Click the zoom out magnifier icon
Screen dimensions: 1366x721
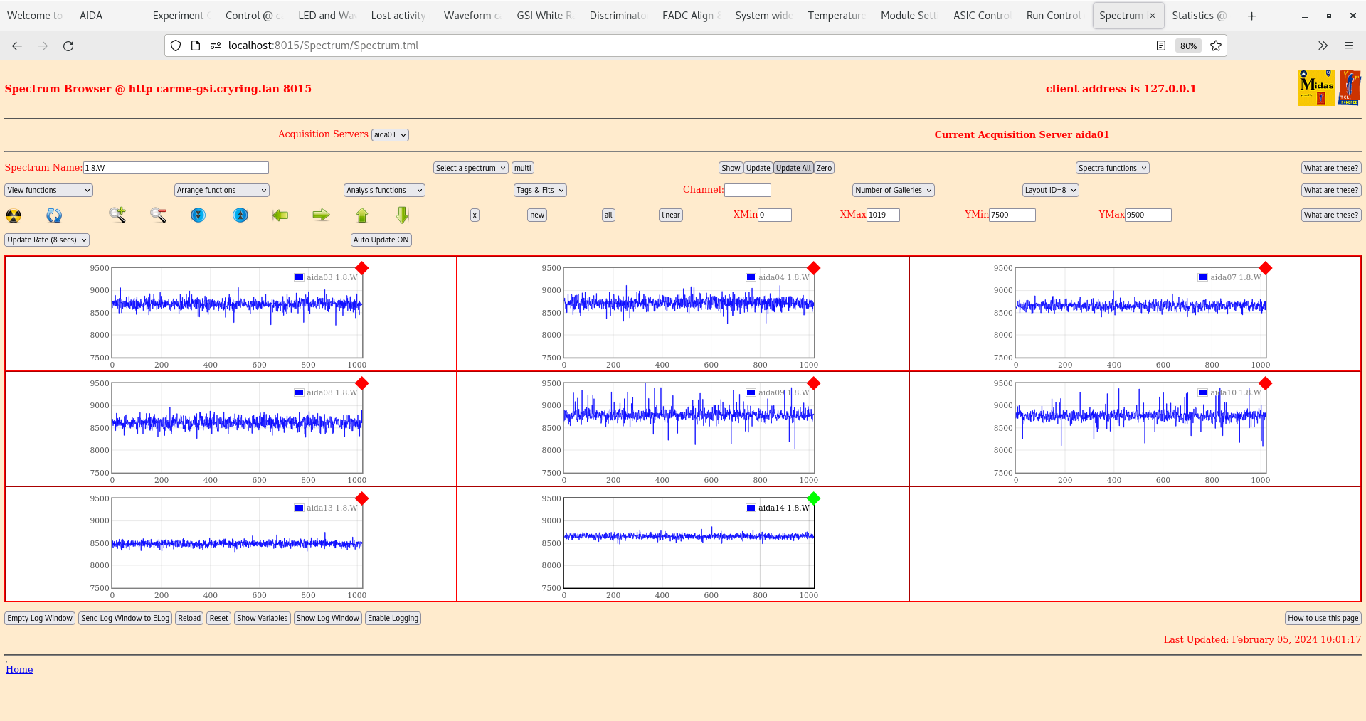[x=158, y=215]
